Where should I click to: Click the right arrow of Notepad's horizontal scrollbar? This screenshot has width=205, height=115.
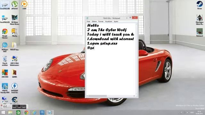[134, 96]
